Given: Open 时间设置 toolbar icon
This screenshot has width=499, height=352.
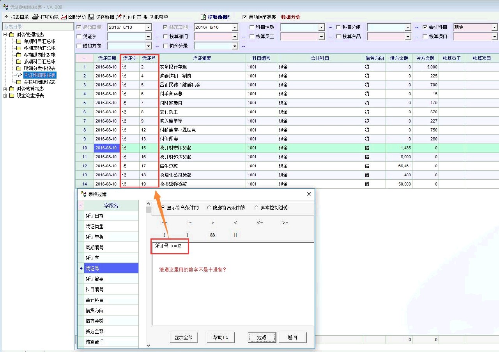Looking at the screenshot, I should pos(119,17).
